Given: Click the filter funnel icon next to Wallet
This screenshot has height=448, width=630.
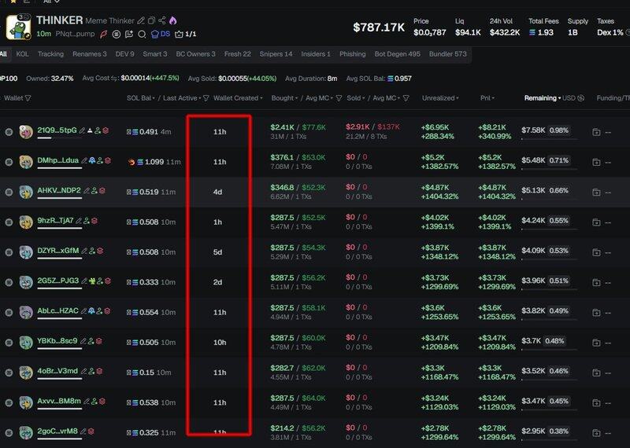Looking at the screenshot, I should [x=28, y=98].
